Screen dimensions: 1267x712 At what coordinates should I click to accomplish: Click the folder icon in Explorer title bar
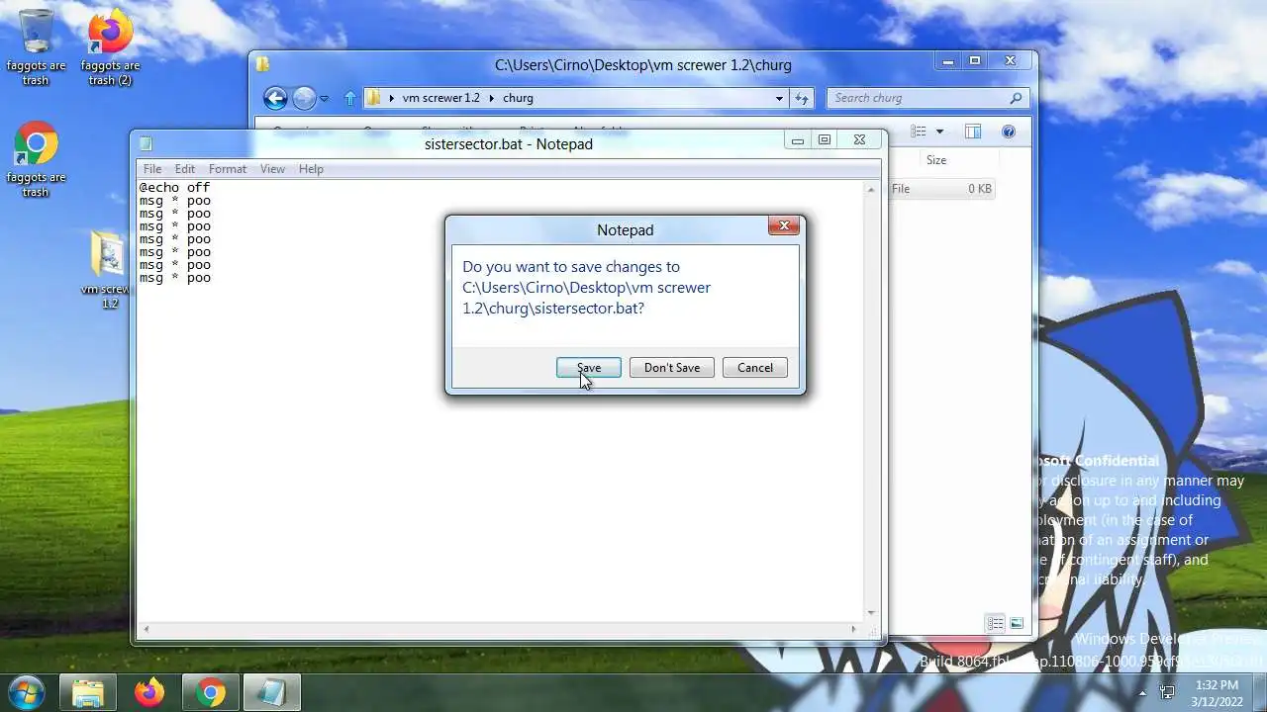[x=262, y=64]
